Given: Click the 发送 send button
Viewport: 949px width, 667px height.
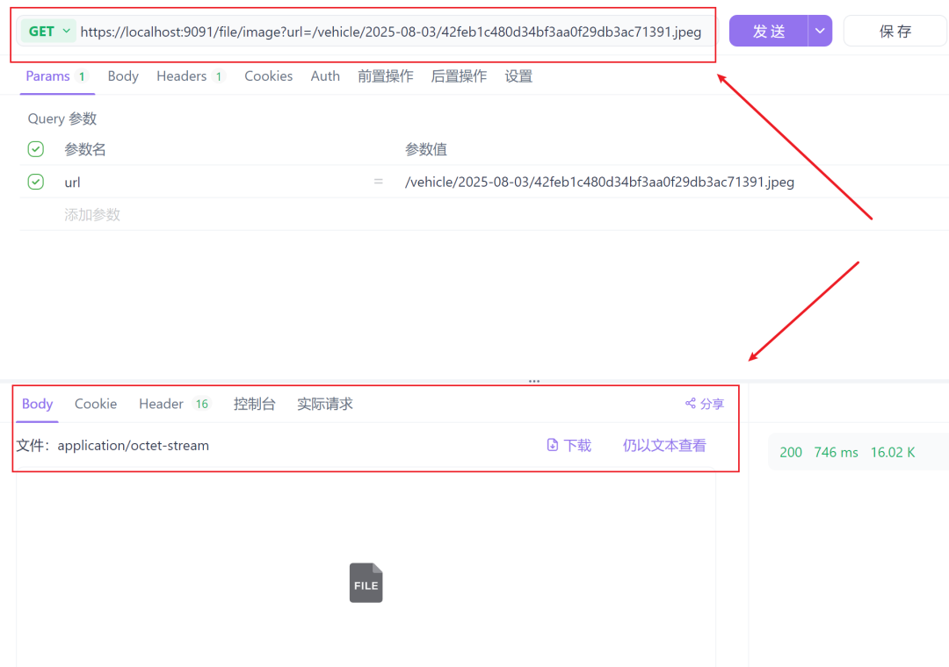Looking at the screenshot, I should (768, 30).
